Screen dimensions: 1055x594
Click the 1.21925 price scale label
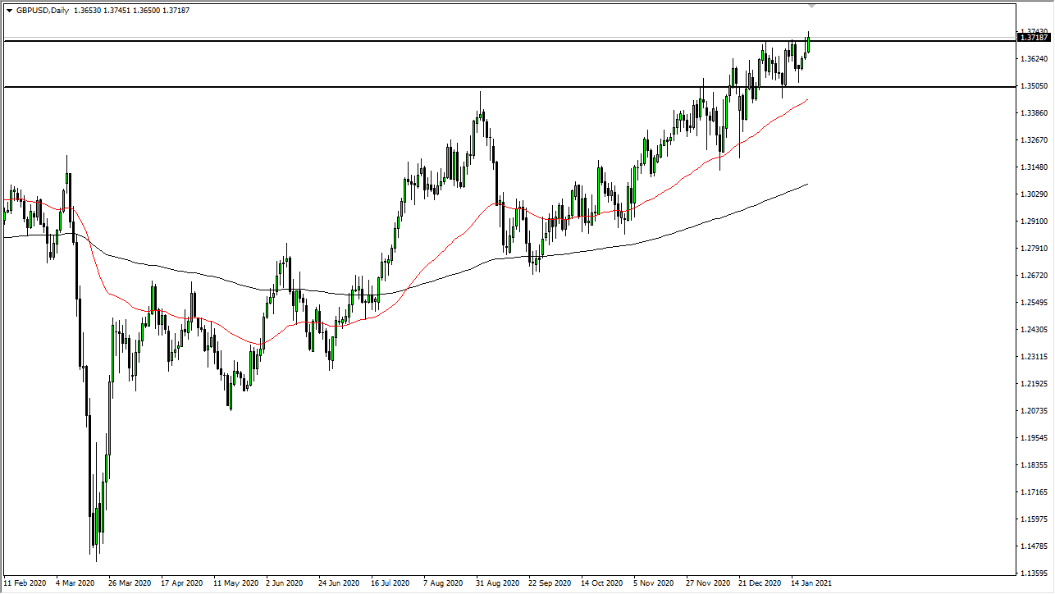tap(1034, 384)
